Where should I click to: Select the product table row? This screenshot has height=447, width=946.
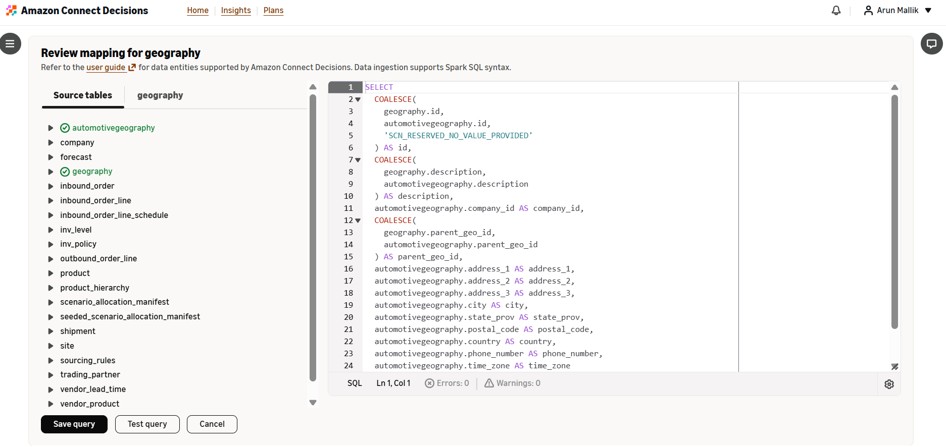tap(75, 273)
